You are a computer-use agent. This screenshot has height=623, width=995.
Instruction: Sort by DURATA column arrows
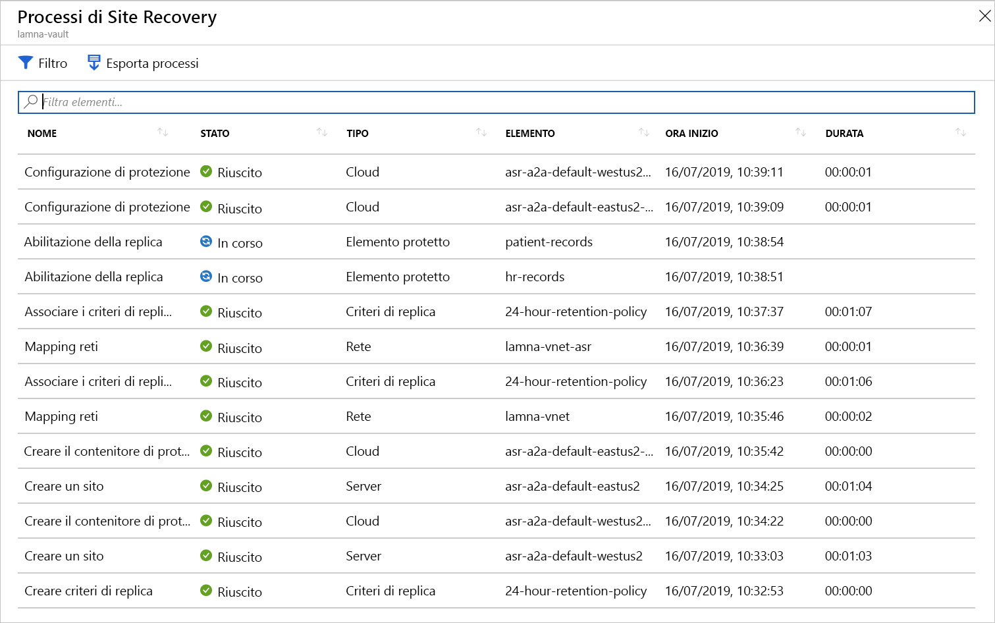click(961, 132)
